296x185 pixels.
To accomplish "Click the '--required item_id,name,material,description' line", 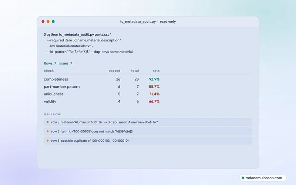I will point(84,40).
